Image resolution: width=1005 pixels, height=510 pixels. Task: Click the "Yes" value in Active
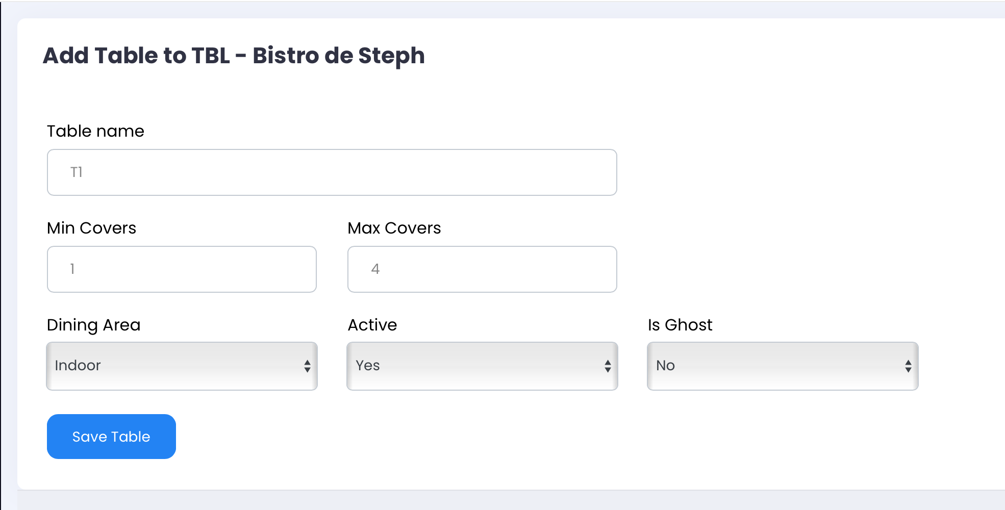(367, 366)
